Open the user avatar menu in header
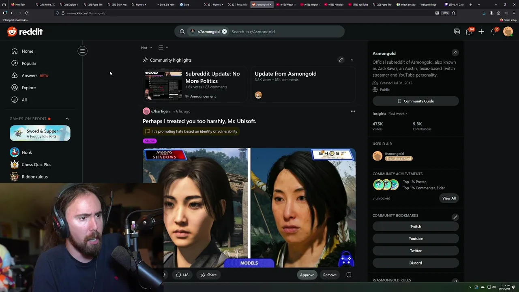This screenshot has height=292, width=519. pyautogui.click(x=508, y=32)
